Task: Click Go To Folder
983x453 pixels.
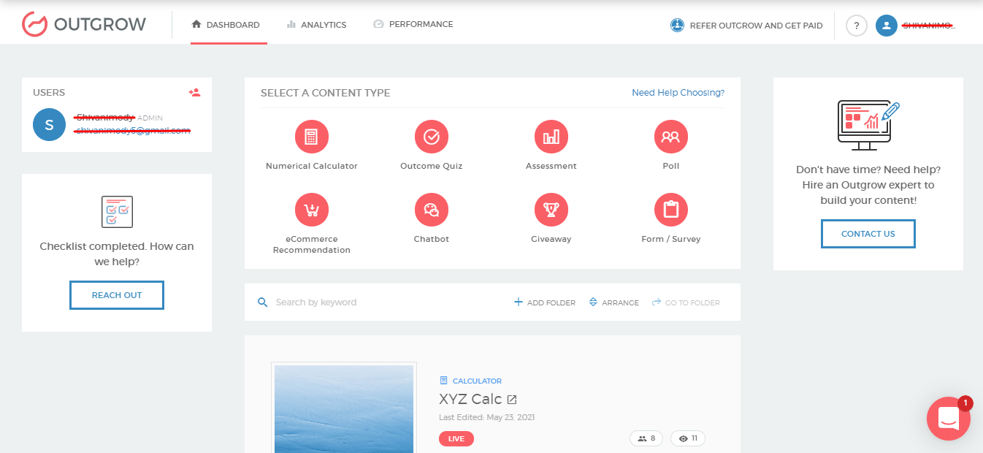Action: click(686, 302)
